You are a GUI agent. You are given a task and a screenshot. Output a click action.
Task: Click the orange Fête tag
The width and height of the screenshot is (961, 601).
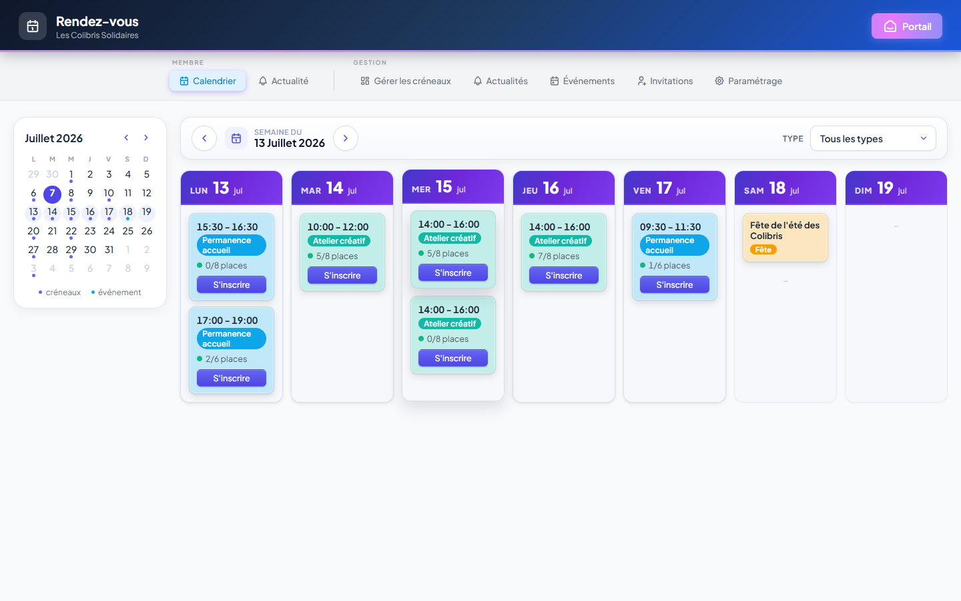click(x=763, y=250)
